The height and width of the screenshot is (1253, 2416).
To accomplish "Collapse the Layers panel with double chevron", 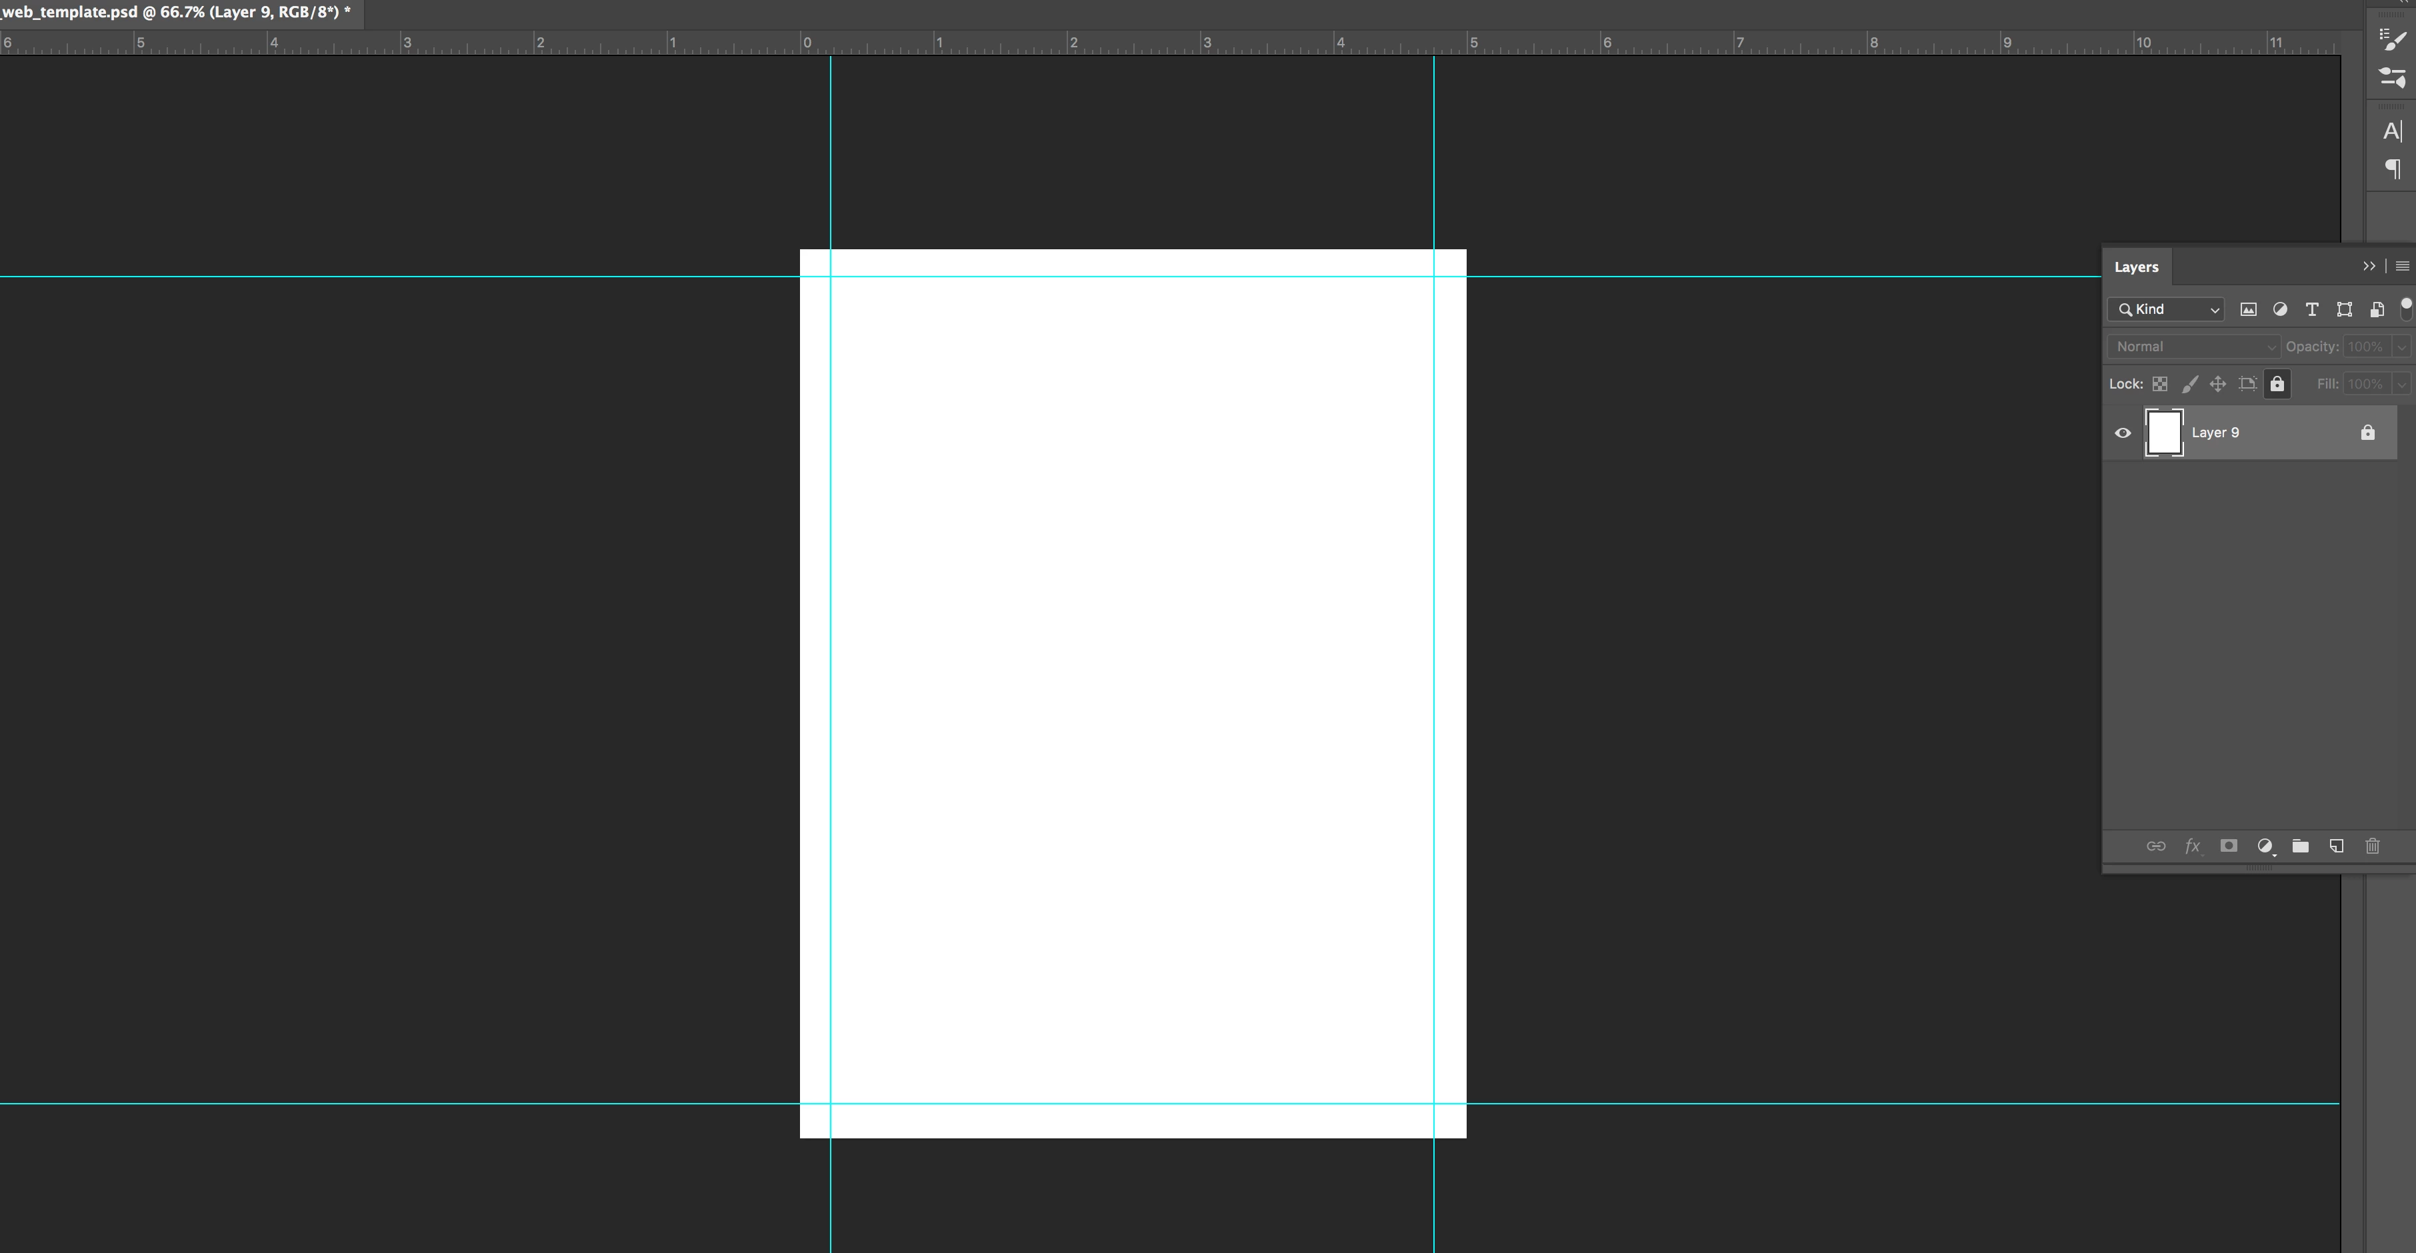I will [2369, 267].
